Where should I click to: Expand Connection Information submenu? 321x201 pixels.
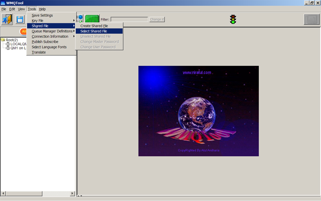tap(52, 37)
